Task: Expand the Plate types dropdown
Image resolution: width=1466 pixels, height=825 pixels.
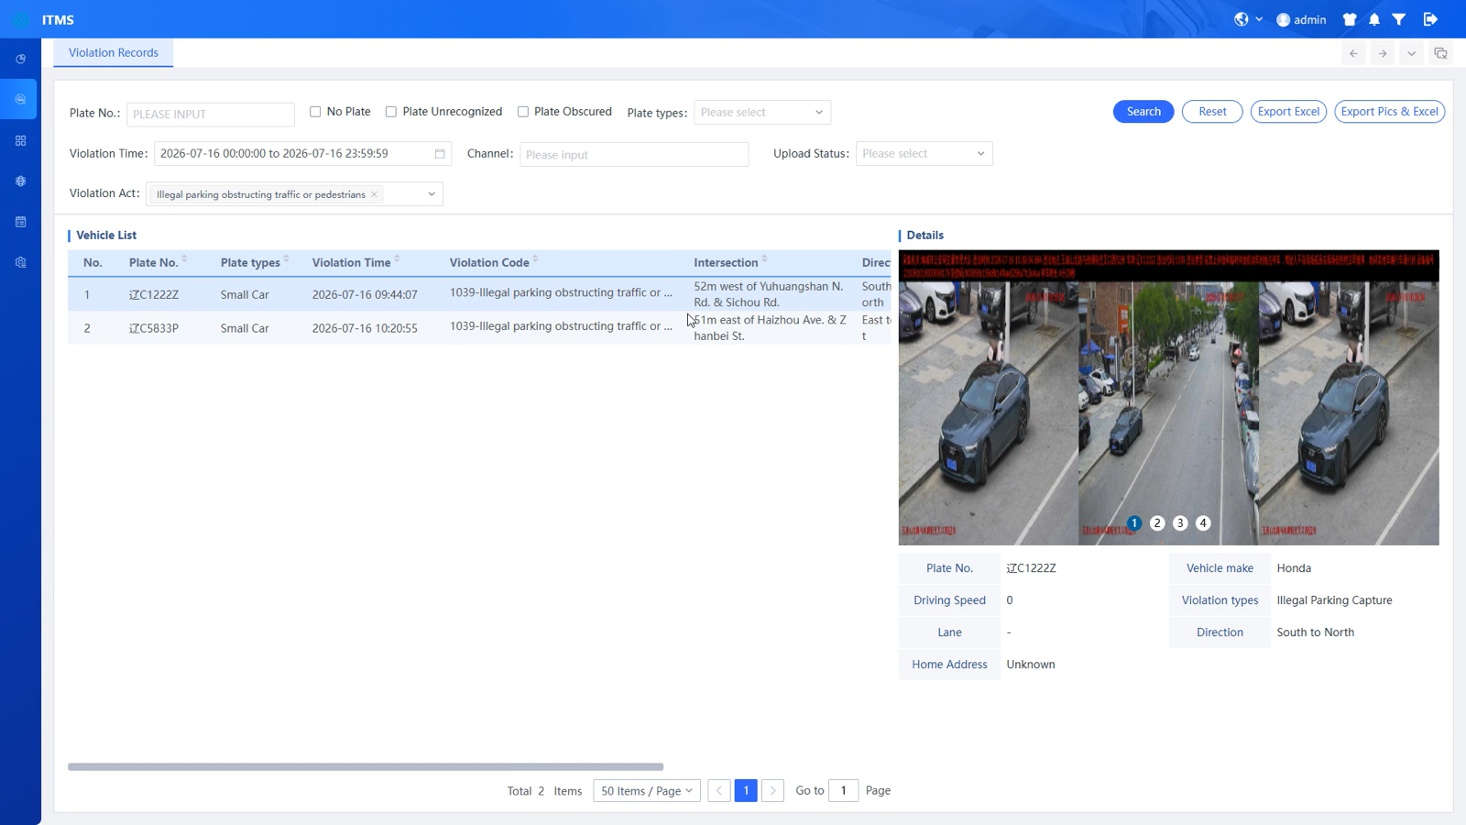Action: (x=762, y=113)
